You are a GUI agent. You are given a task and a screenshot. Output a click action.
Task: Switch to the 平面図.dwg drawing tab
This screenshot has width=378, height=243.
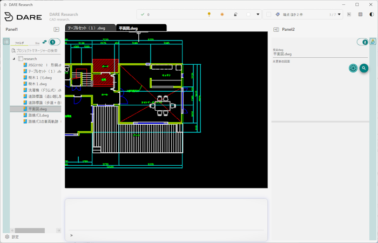[x=141, y=28]
